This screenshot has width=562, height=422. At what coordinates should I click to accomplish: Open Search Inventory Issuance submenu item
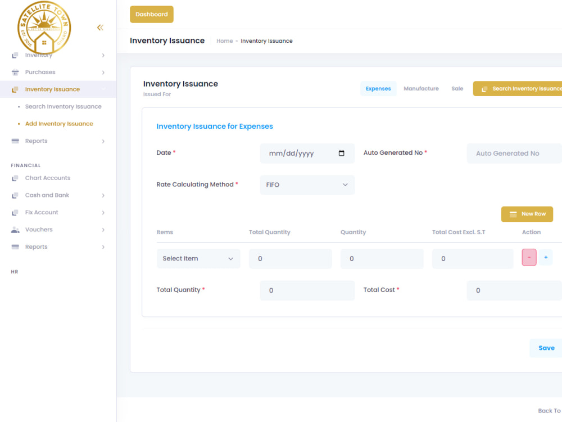pos(63,106)
